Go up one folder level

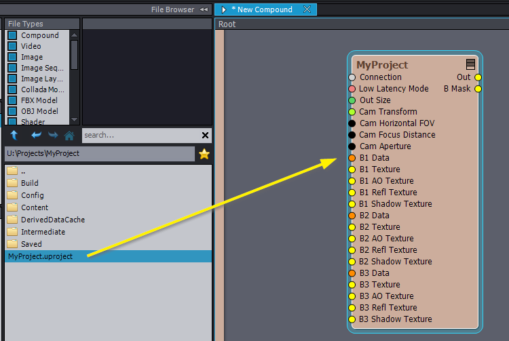[14, 135]
